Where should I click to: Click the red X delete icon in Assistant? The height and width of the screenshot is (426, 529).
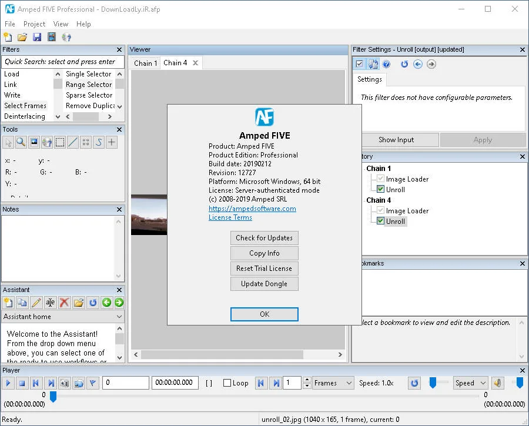click(65, 303)
